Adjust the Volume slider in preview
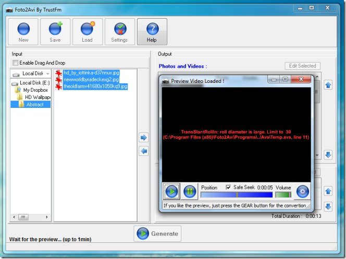Viewport: 346px width, 259px height. click(x=283, y=195)
